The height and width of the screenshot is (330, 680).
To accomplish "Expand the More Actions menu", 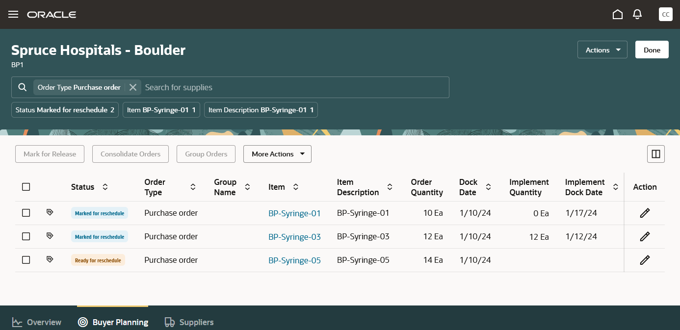I will coord(277,153).
